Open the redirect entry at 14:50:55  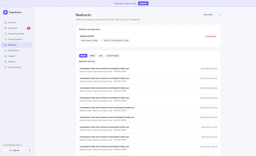click(x=148, y=99)
